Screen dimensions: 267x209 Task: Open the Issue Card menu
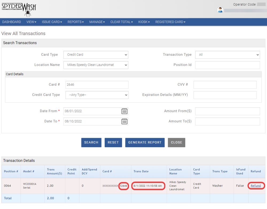[x=52, y=22]
